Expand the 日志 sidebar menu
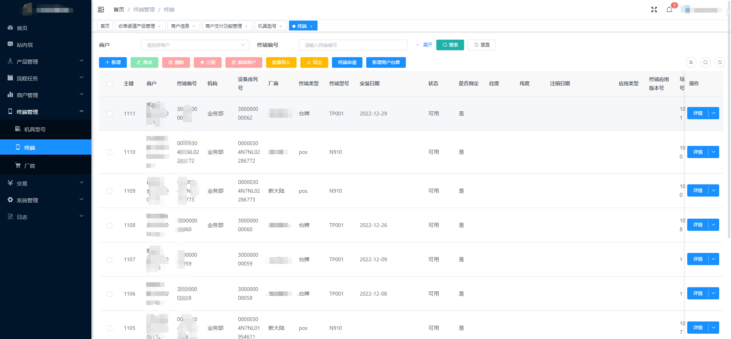This screenshot has width=731, height=339. [46, 217]
